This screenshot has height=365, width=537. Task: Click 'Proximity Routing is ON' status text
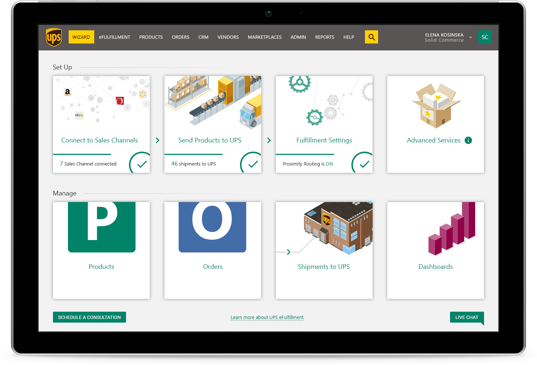[x=308, y=164]
